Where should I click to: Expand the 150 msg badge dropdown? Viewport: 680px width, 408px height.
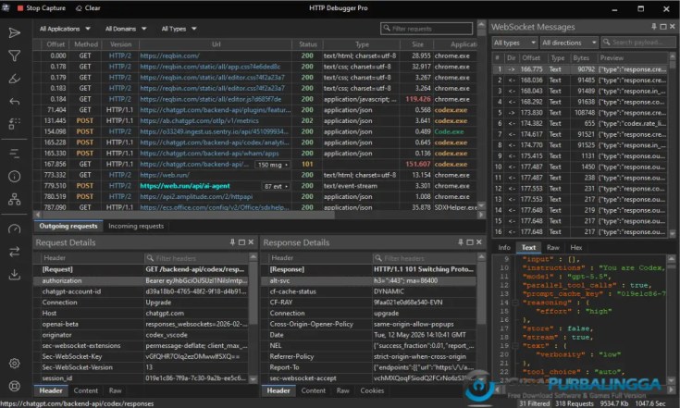[273, 165]
